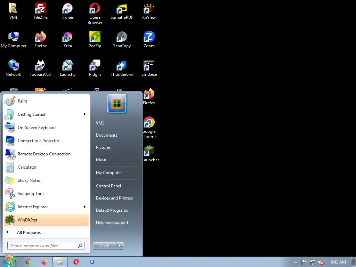Open Google Chrome desktop shortcut
Viewport: 356px width, 267px height.
pos(149,128)
